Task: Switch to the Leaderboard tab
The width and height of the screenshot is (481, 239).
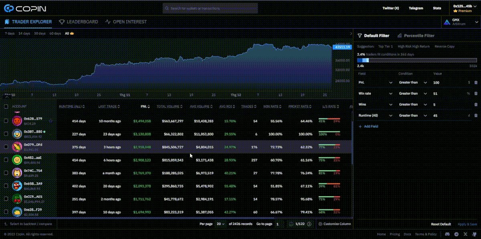Action: point(79,22)
